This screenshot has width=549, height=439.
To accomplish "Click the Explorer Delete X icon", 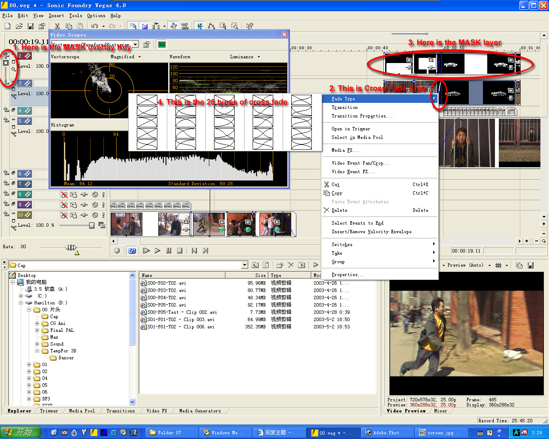I will click(x=291, y=265).
